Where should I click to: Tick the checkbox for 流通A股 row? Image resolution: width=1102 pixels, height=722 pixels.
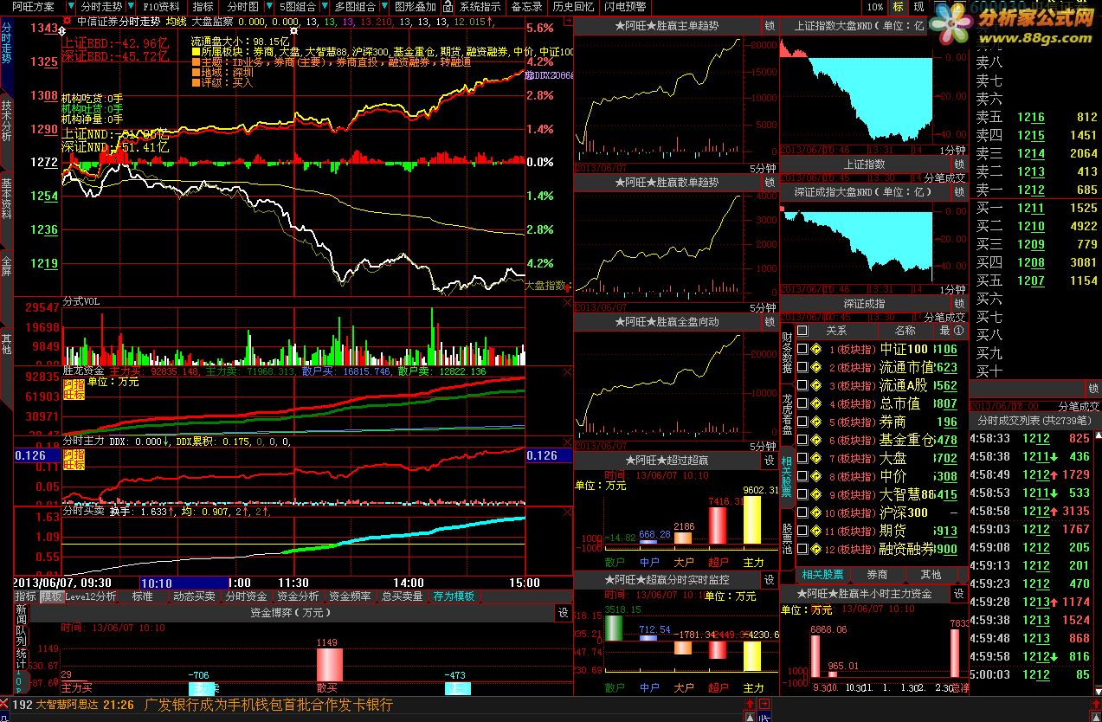coord(802,385)
